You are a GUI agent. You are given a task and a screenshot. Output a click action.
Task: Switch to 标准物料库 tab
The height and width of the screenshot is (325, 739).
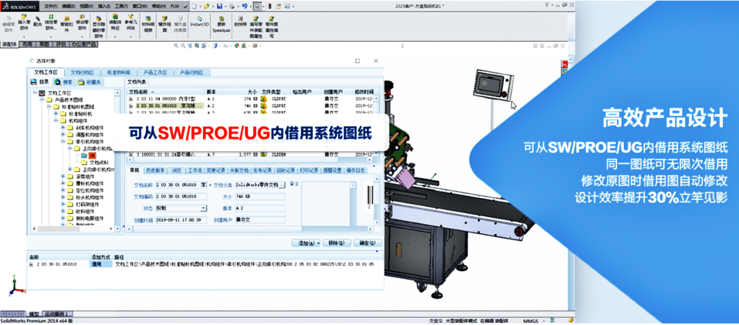[119, 72]
